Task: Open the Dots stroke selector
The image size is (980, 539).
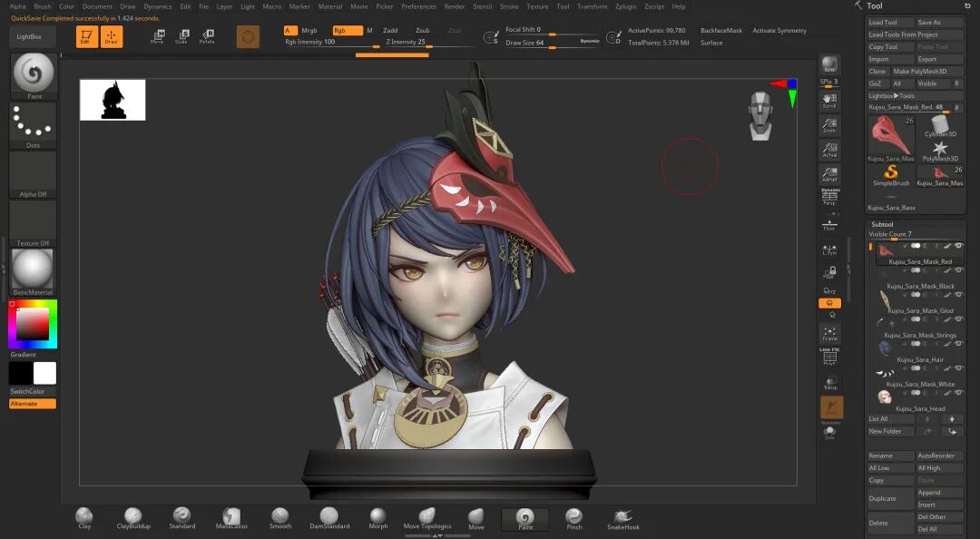Action: tap(34, 126)
